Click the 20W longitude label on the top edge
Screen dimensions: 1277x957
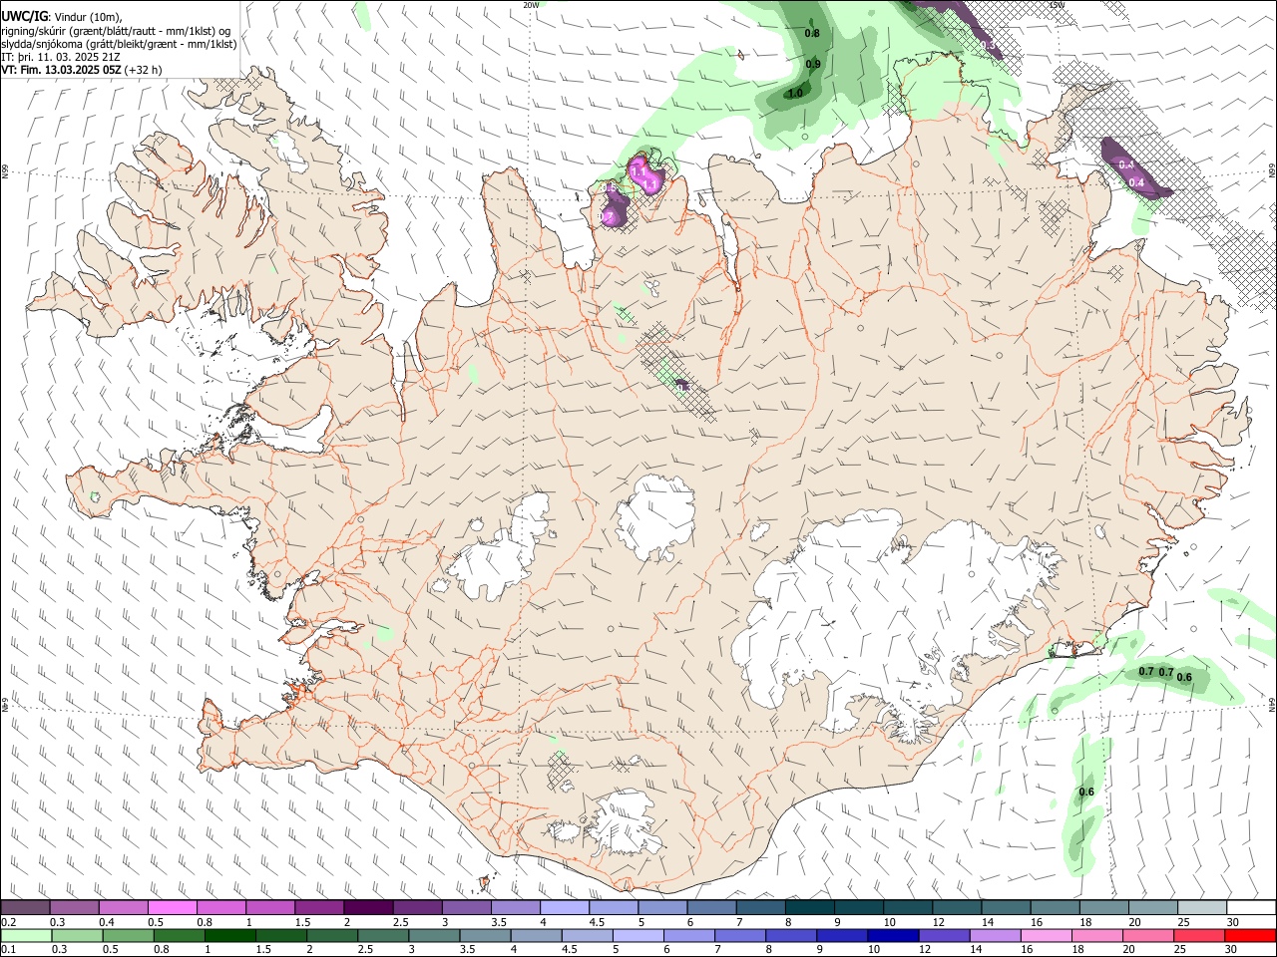click(531, 5)
